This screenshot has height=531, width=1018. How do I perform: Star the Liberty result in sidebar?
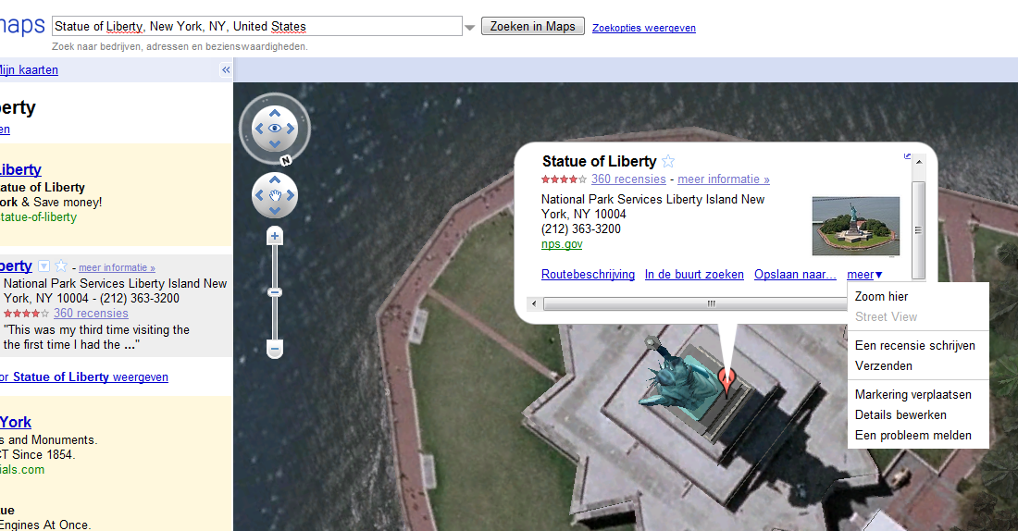point(61,265)
